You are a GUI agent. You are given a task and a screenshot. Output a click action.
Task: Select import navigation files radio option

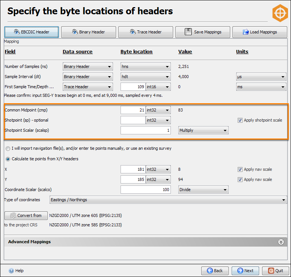point(8,149)
